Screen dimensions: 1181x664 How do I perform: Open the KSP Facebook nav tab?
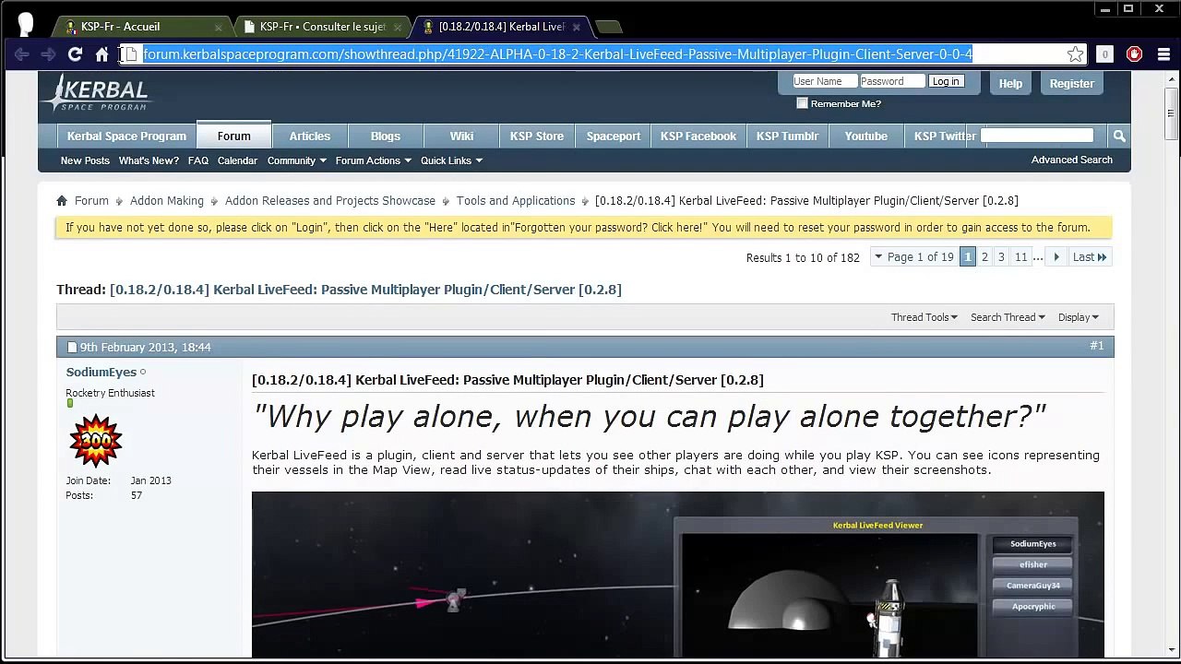tap(698, 136)
